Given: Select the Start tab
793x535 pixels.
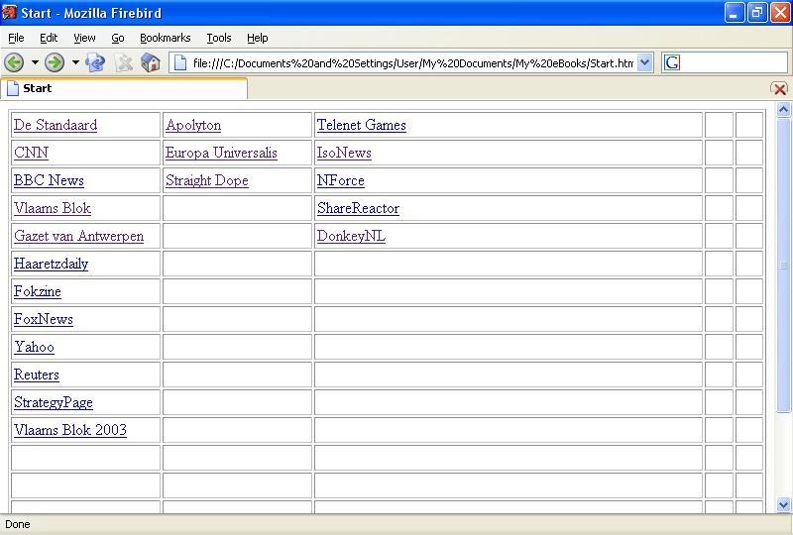Looking at the screenshot, I should [x=124, y=88].
